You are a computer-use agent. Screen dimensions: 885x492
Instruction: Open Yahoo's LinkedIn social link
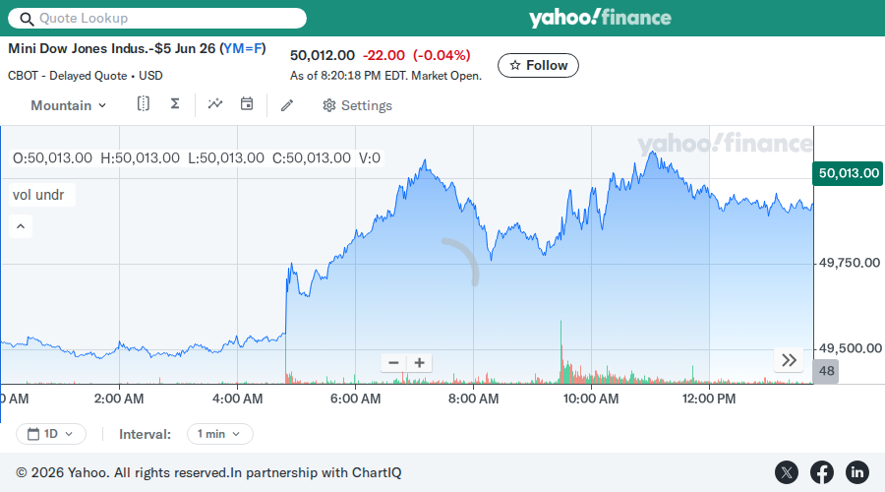pyautogui.click(x=857, y=472)
